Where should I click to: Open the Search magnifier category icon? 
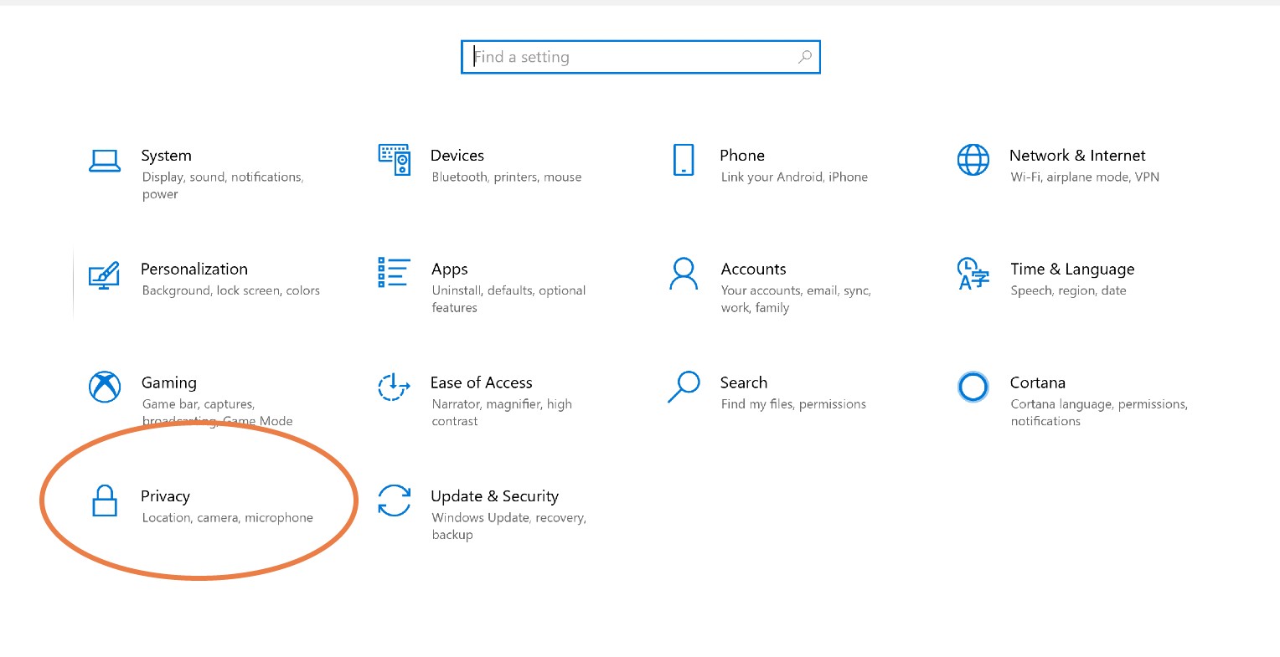pyautogui.click(x=684, y=387)
